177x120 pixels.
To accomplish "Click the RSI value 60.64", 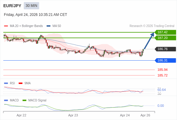I will tap(161, 90).
